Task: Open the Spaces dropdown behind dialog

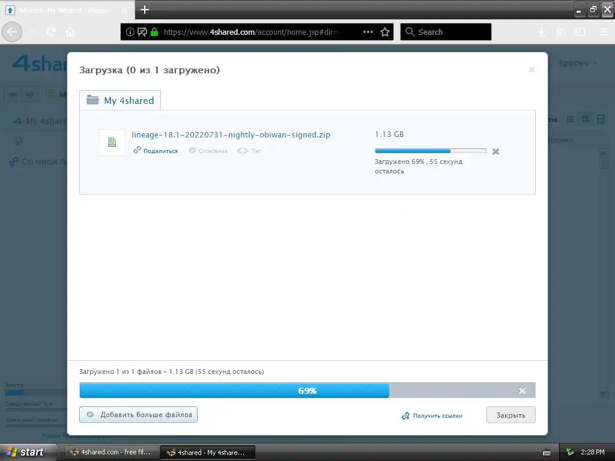Action: (x=577, y=63)
